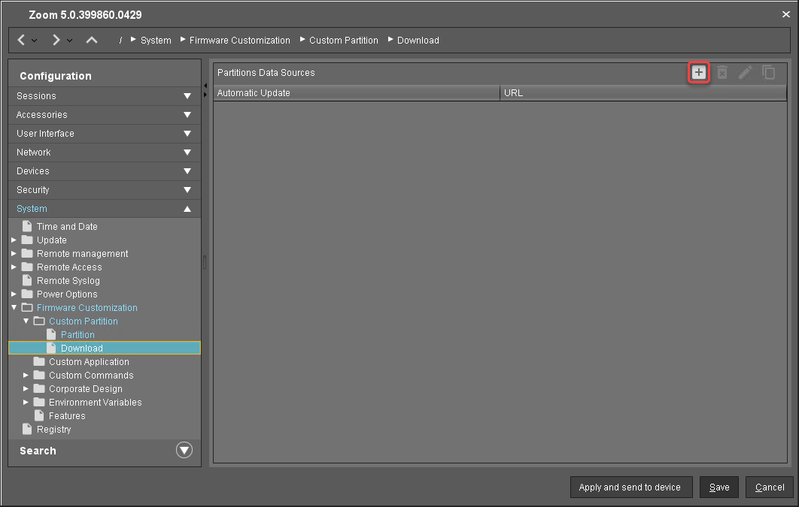Select Partition in the tree
Viewport: 799px width, 507px height.
[77, 335]
